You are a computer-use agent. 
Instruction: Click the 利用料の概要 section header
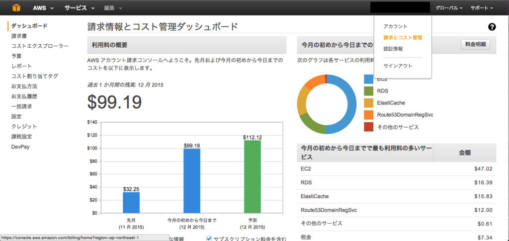click(187, 45)
